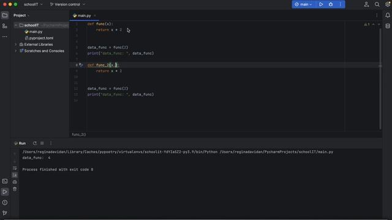This screenshot has height=220, width=392.
Task: Click the main.py path link in console
Action: [276, 152]
